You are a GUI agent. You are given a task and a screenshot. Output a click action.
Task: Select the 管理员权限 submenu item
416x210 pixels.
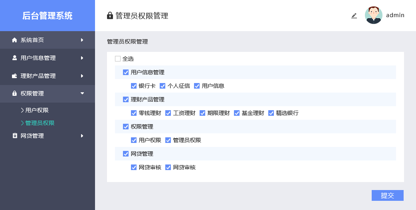40,123
